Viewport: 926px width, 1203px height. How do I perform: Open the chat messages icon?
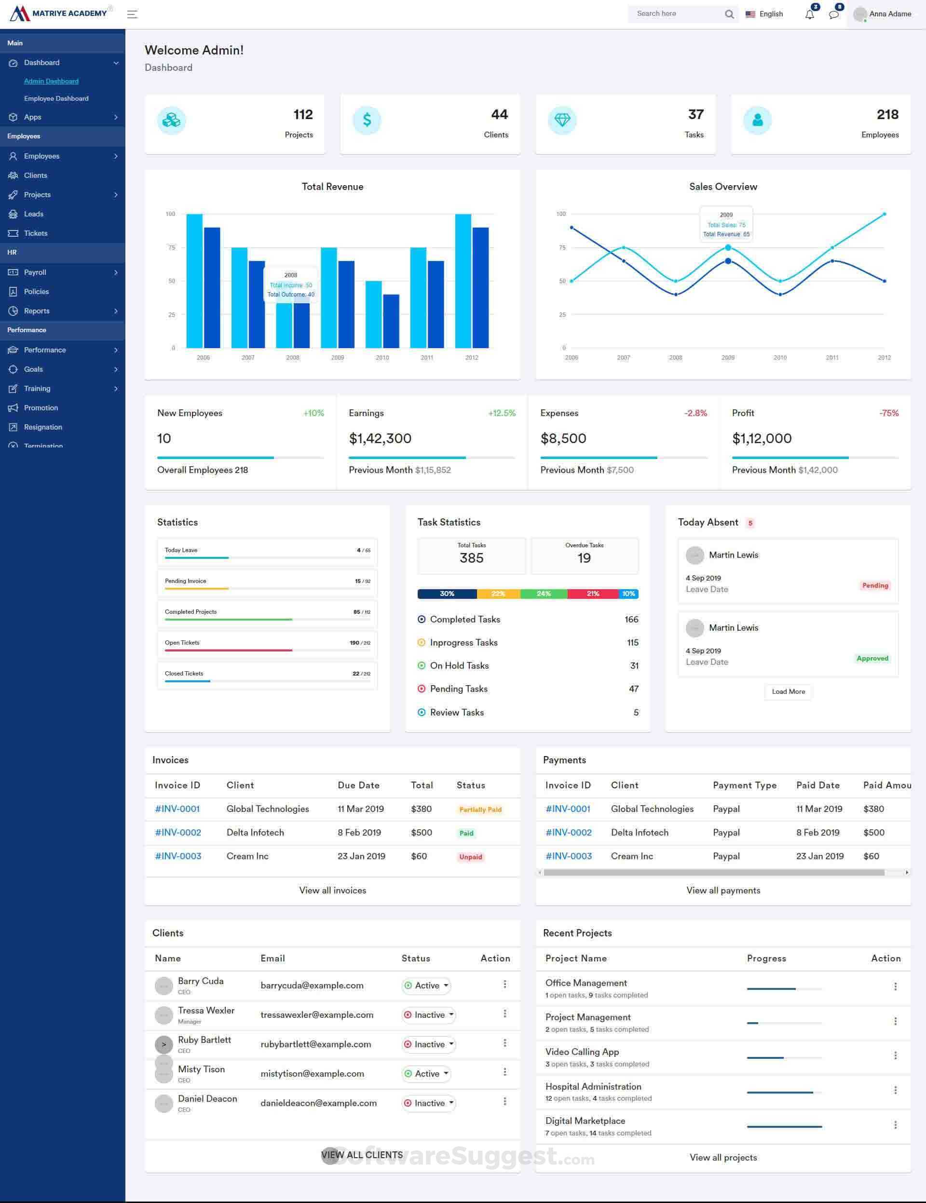[833, 14]
